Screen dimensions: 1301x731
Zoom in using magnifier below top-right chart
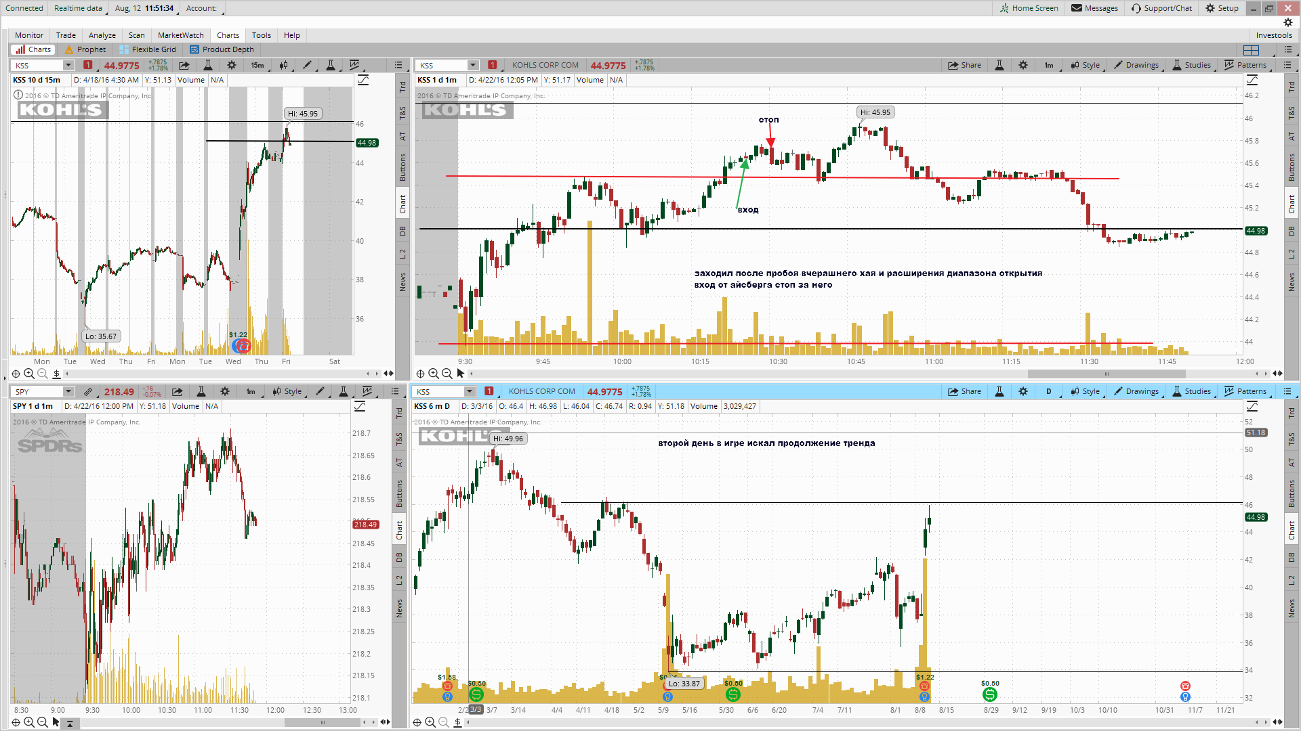(x=434, y=374)
